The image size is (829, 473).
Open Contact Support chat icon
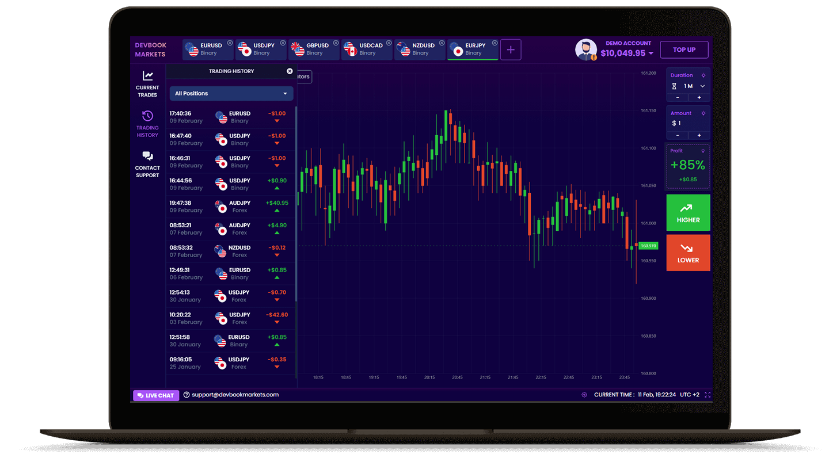pyautogui.click(x=147, y=156)
